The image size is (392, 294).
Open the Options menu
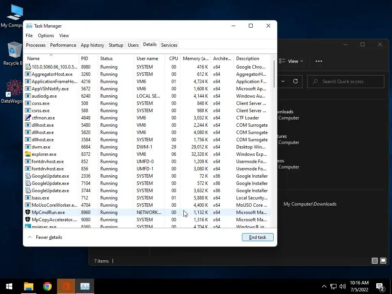coord(46,36)
